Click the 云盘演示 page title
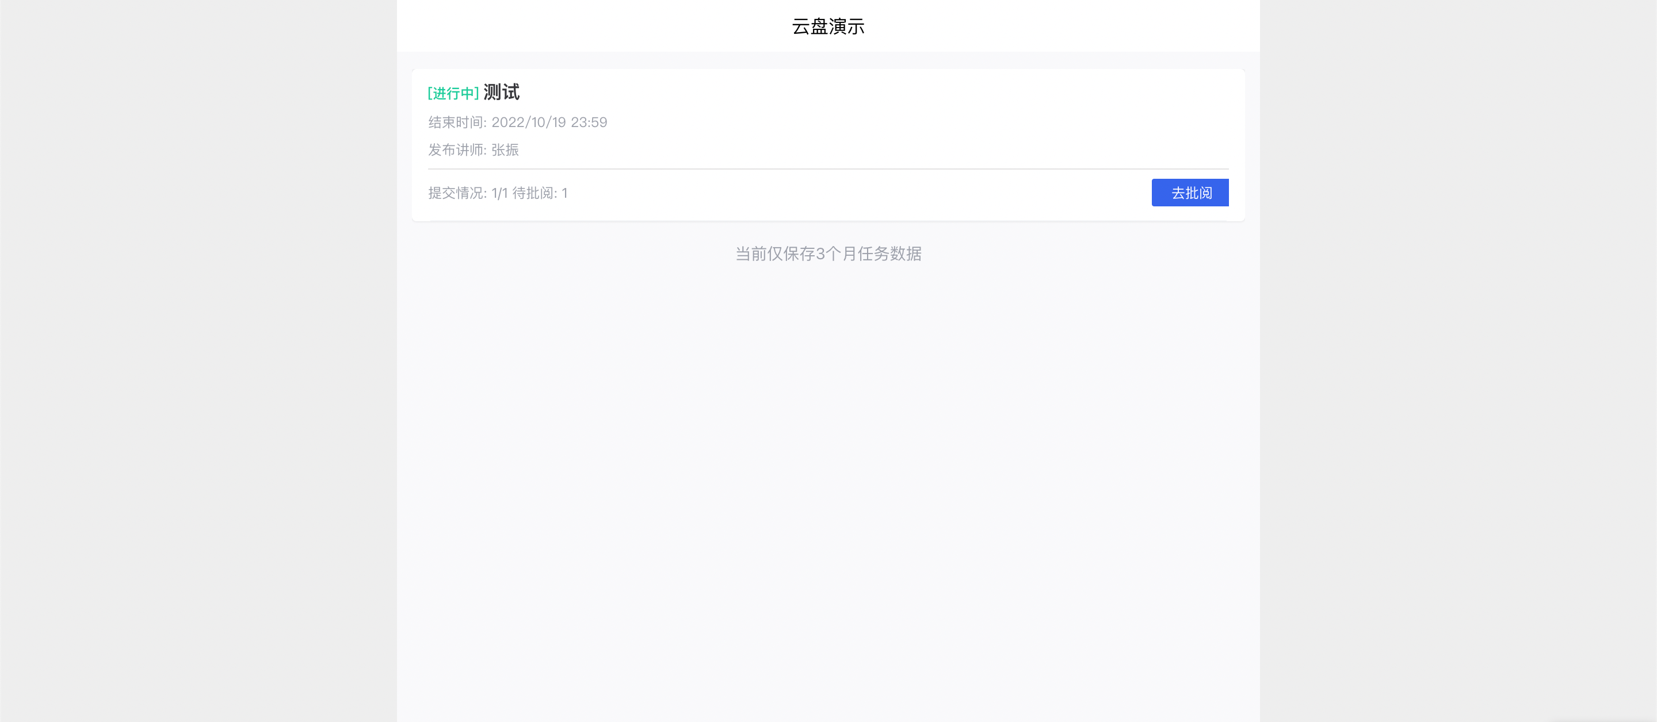 828,26
